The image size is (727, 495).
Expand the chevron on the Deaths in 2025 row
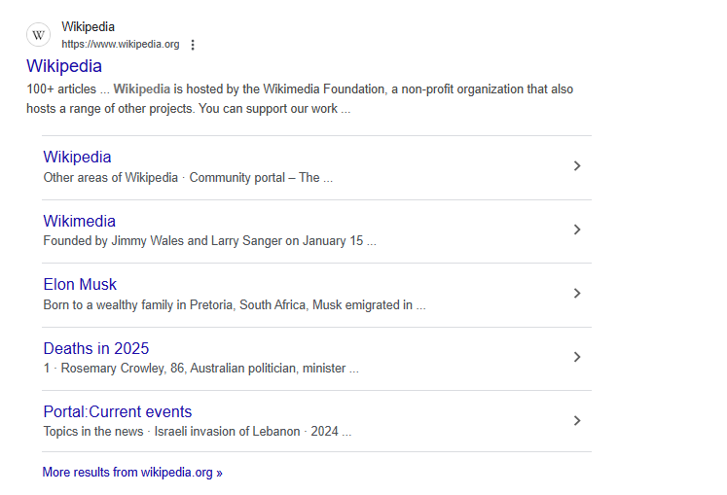[x=577, y=357]
